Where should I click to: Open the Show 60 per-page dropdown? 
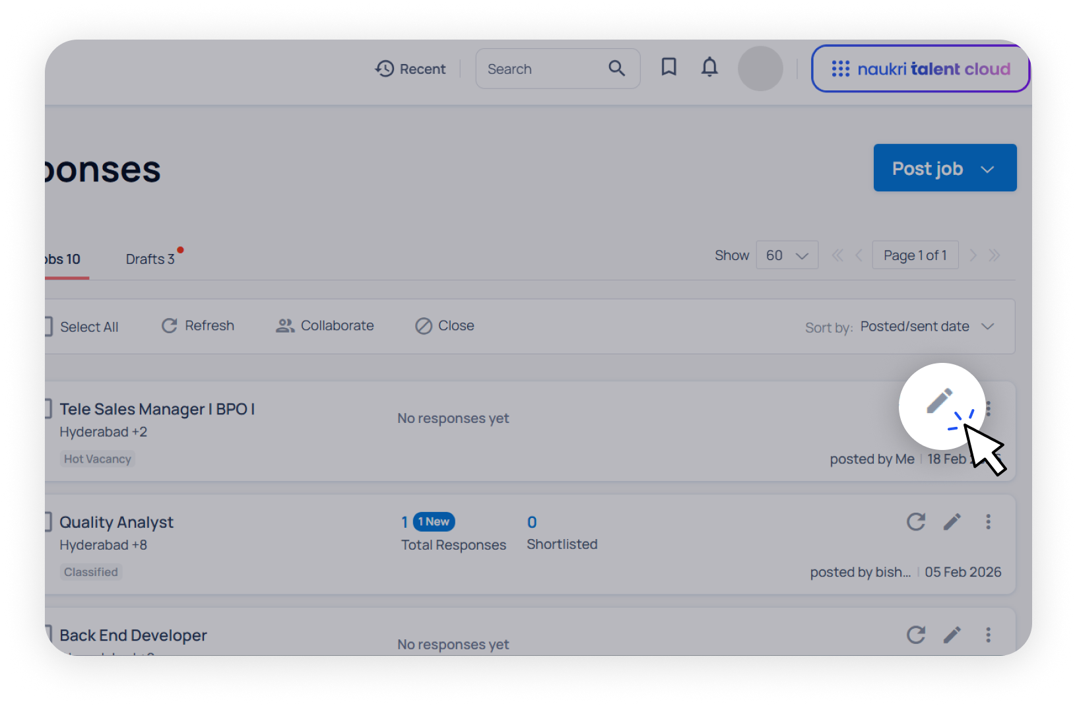(787, 255)
